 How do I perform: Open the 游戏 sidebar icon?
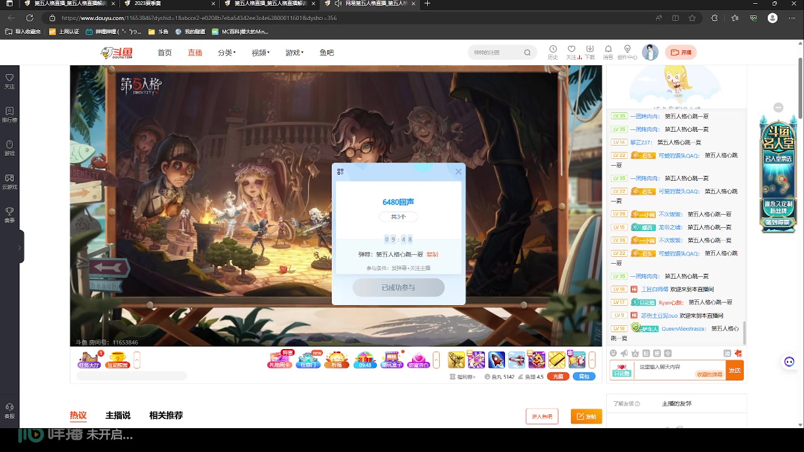coord(9,148)
